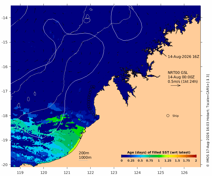This screenshot has height=176, width=212.
Task: Click the 125 longitude axis label
Action: [161, 173]
